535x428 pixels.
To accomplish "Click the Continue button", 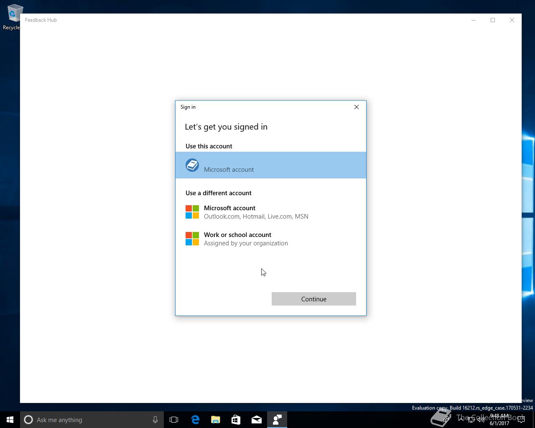I will 313,299.
